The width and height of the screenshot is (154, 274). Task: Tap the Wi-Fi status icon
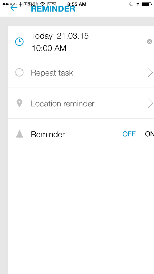coord(42,4)
